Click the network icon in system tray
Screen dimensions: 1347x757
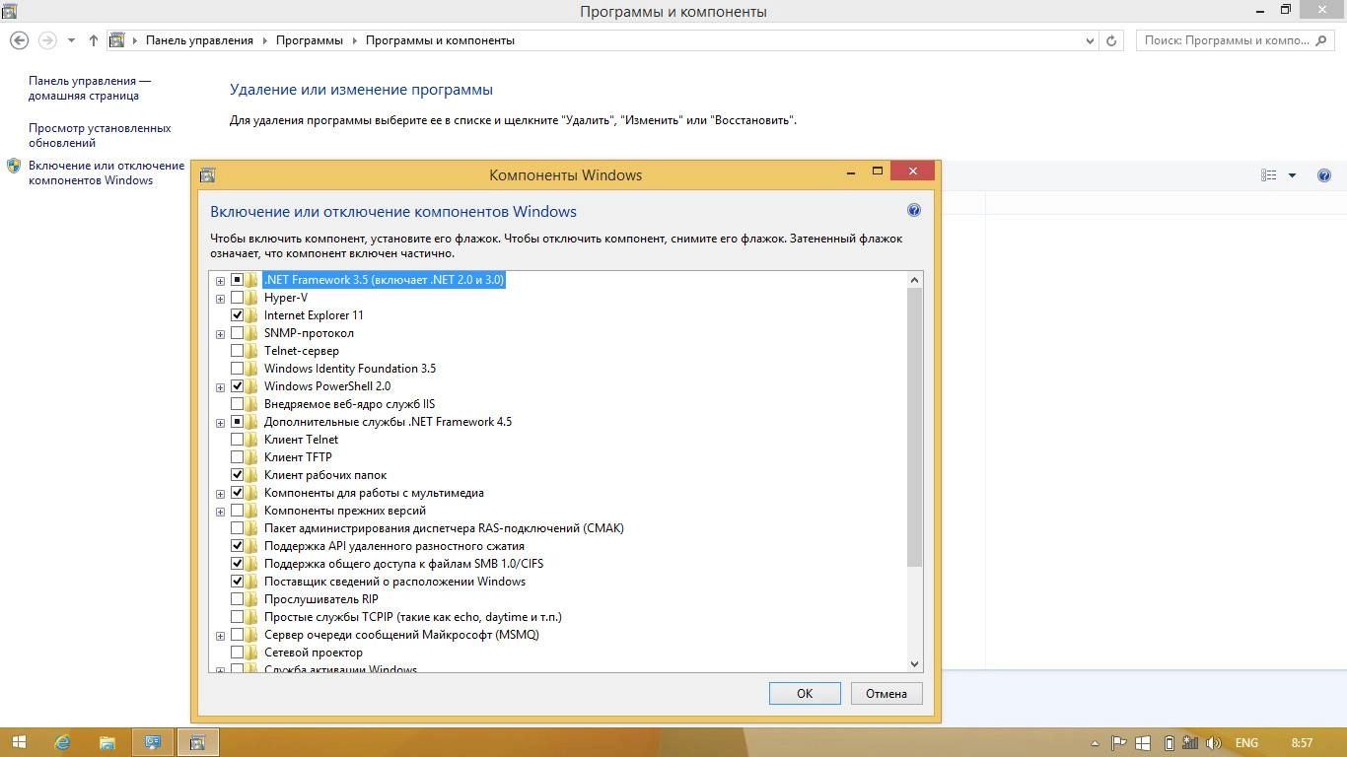(x=1190, y=742)
